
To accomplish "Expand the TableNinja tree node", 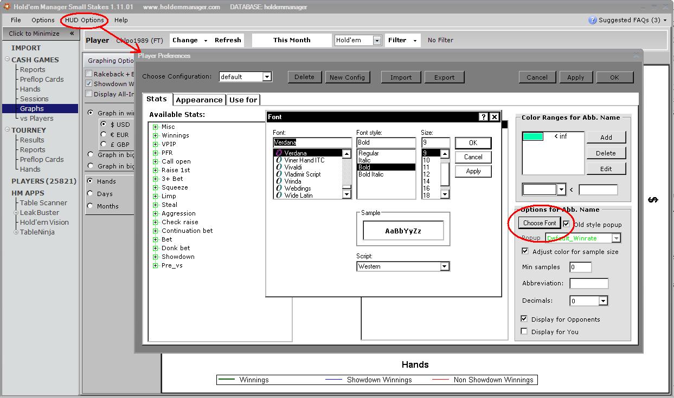I will coord(16,232).
